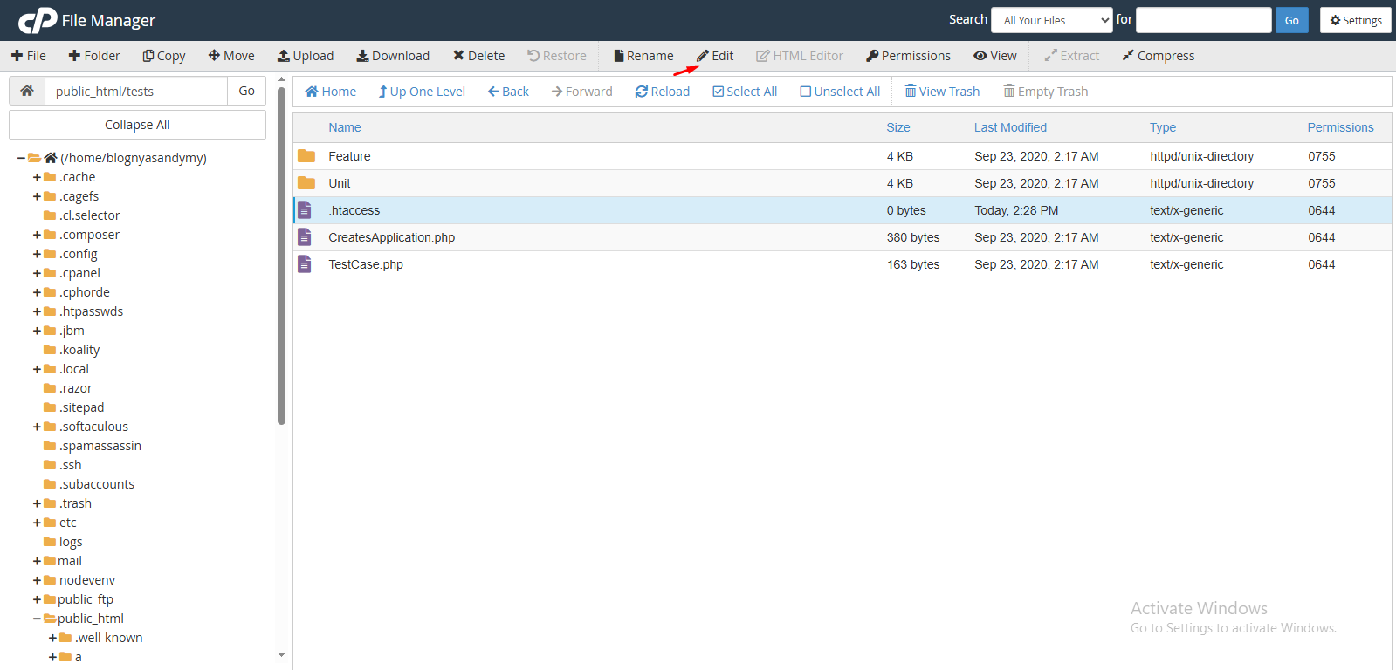Expand the .cache folder tree node
This screenshot has height=670, width=1396.
tap(37, 177)
